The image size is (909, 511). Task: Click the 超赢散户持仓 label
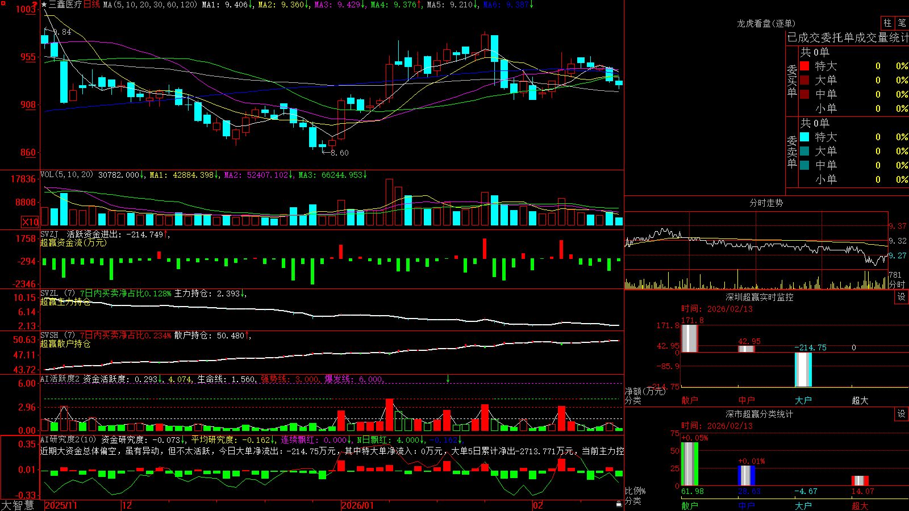65,344
